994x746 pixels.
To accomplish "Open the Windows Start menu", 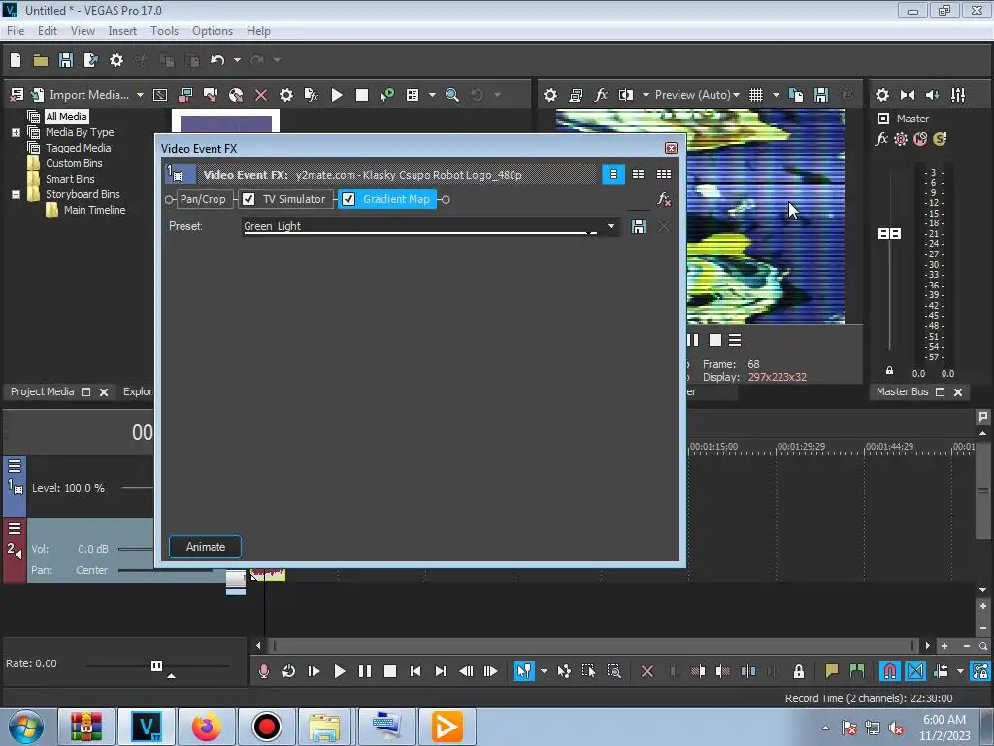I will (x=26, y=727).
